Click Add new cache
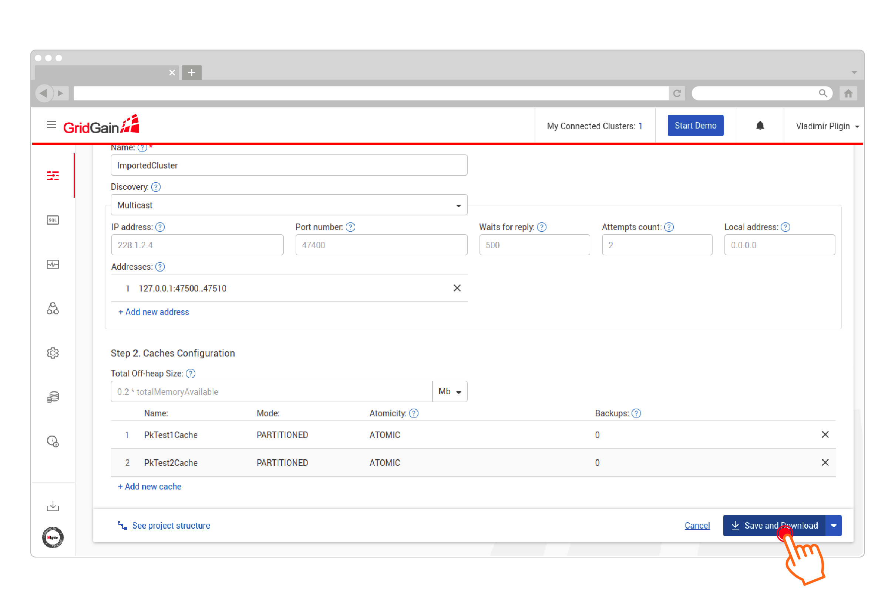This screenshot has width=895, height=607. click(149, 487)
